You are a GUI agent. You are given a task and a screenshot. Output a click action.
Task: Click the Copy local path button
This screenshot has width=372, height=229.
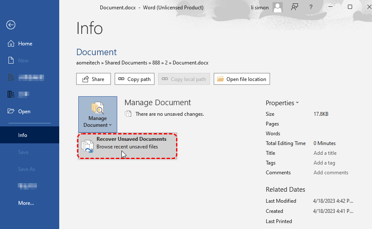(x=184, y=79)
